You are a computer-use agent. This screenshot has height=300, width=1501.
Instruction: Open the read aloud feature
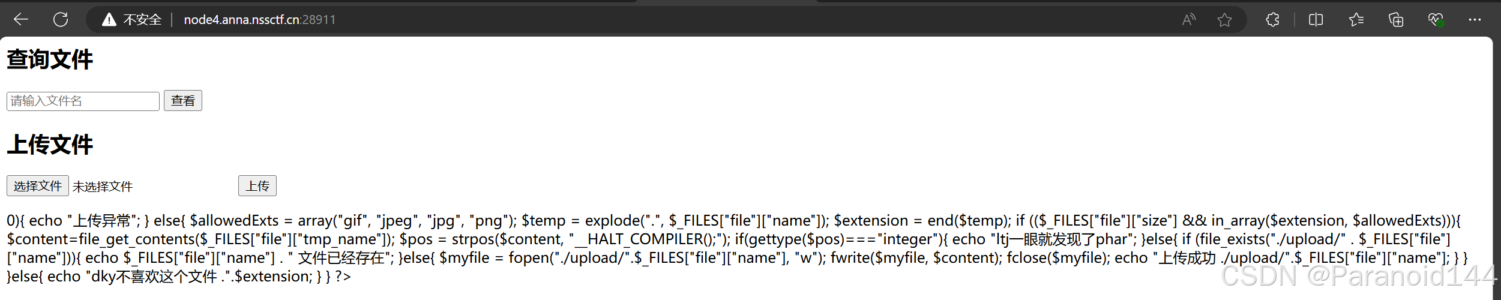(x=1188, y=20)
